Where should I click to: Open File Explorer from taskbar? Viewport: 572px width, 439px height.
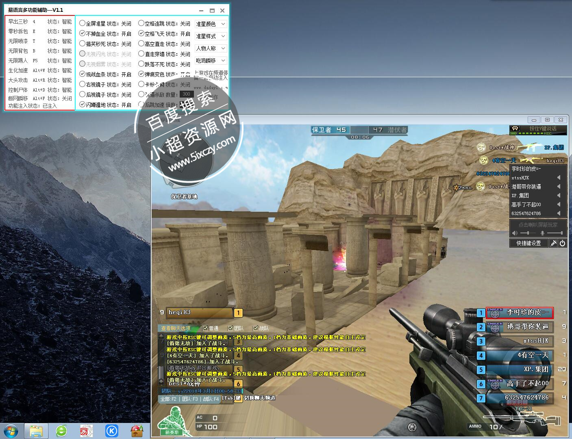36,431
